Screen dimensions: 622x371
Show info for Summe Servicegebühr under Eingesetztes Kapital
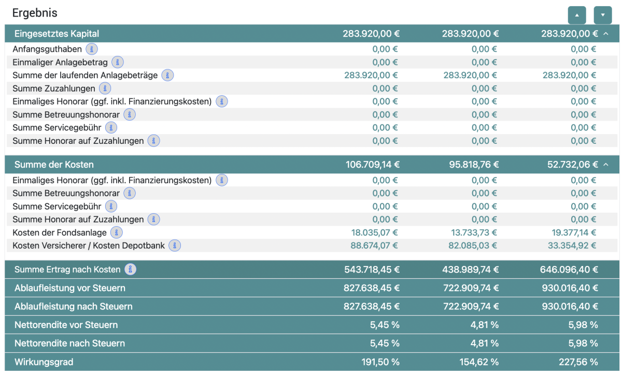[x=111, y=128]
